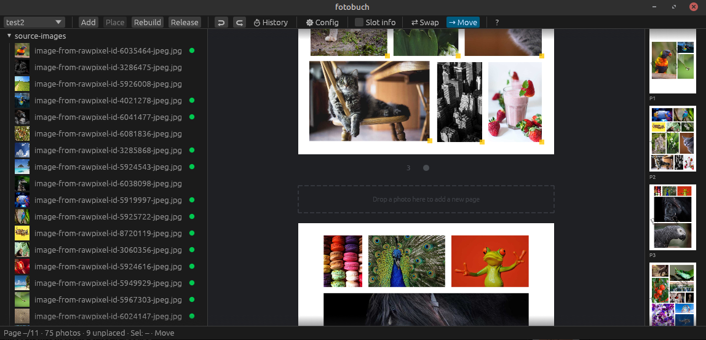
Task: Select image-from-rawpixel-id-5926008-jpeg.jpg
Action: [x=108, y=84]
